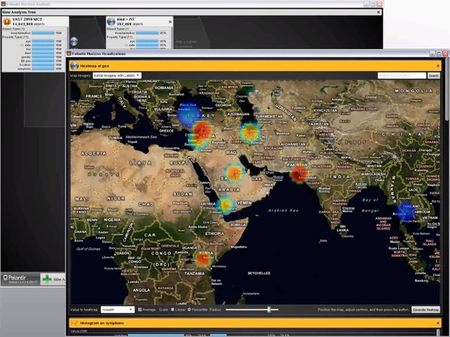Image resolution: width=450 pixels, height=337 pixels.
Task: Close the Heatmap of geo panel
Action: click(438, 66)
